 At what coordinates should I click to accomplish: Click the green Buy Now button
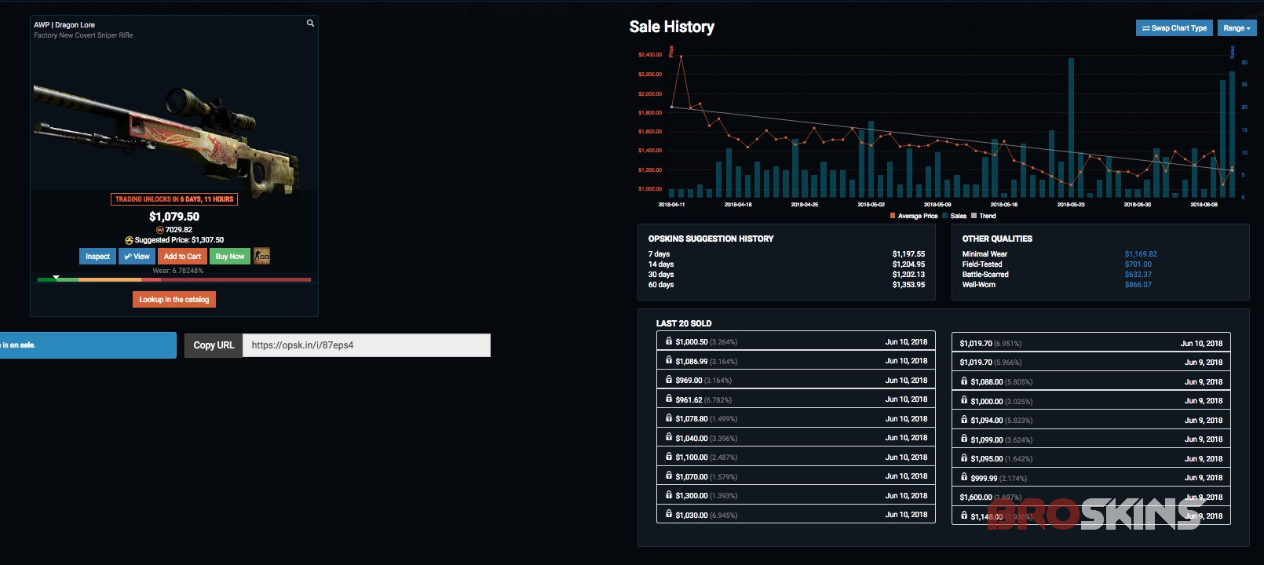click(230, 257)
